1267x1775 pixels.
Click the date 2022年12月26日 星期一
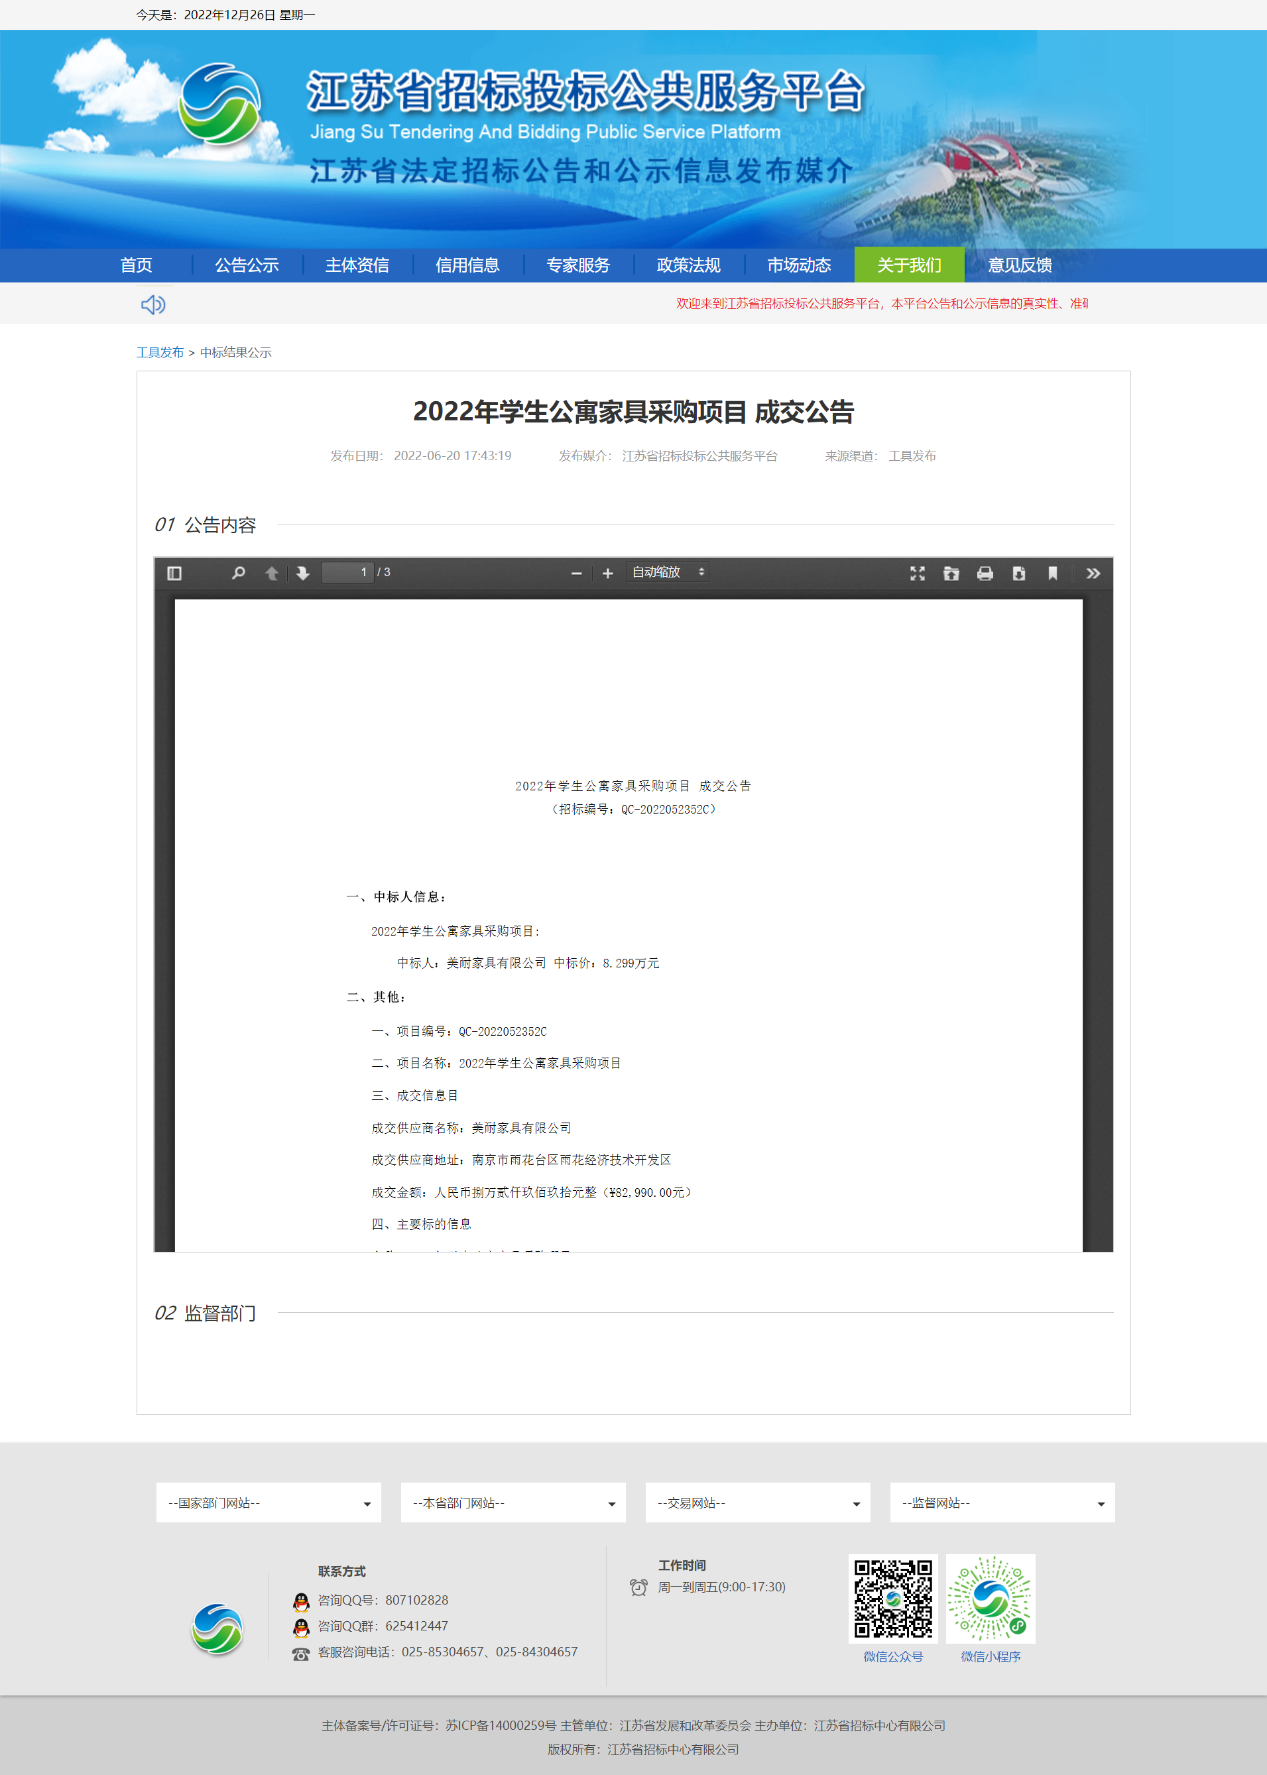[x=249, y=15]
